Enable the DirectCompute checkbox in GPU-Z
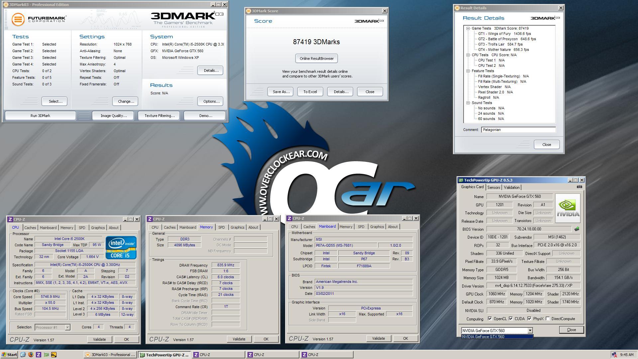638x359 pixels. (548, 318)
